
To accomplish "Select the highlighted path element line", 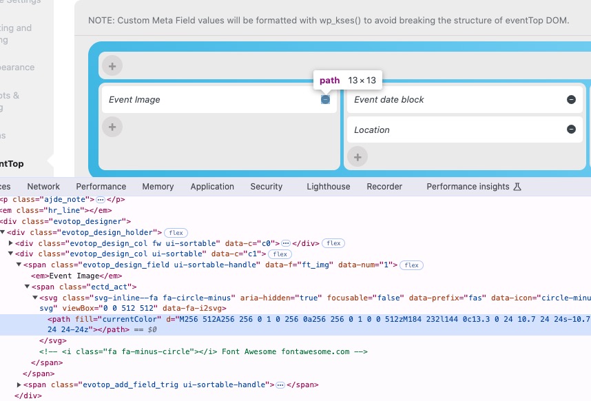I will coord(295,324).
